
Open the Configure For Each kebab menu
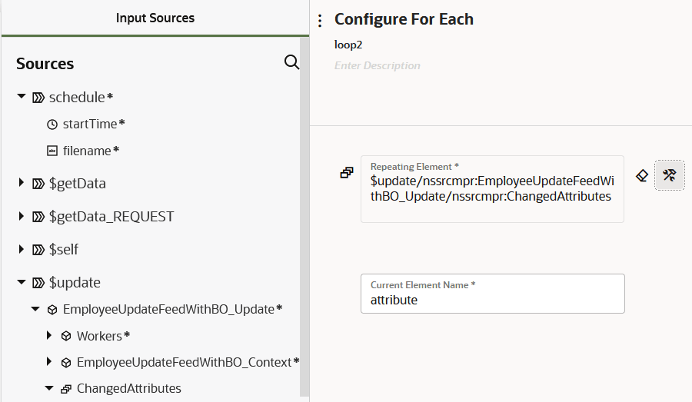coord(321,21)
